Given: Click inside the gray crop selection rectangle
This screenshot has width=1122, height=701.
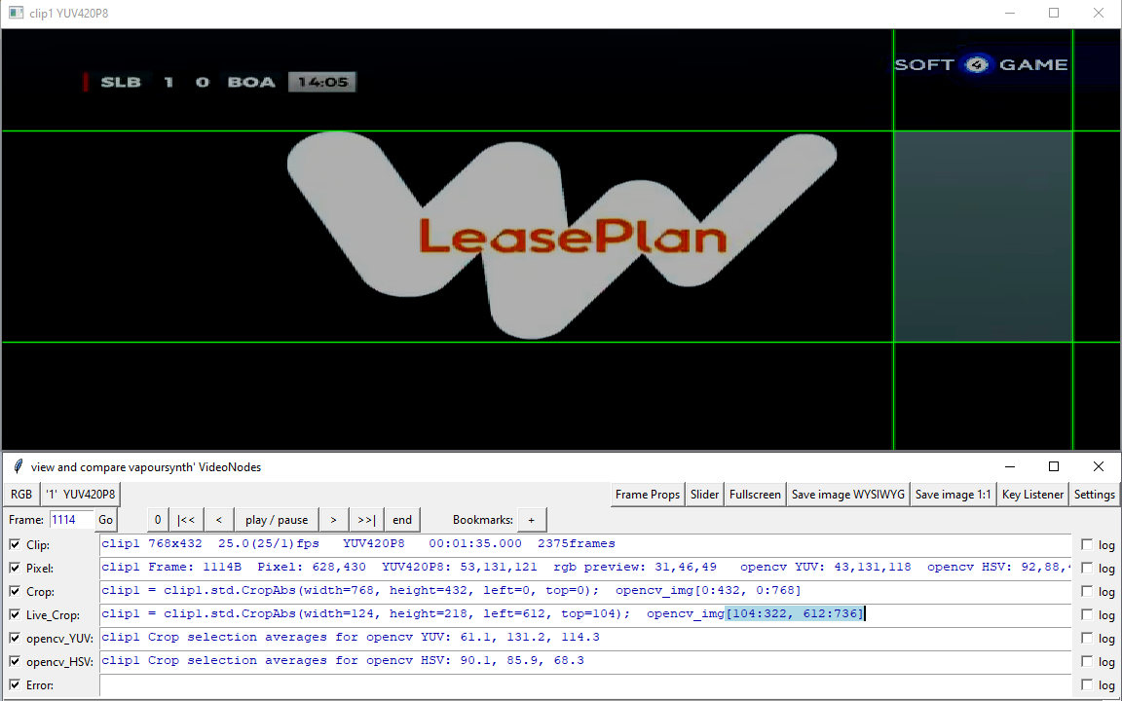Looking at the screenshot, I should click(983, 237).
